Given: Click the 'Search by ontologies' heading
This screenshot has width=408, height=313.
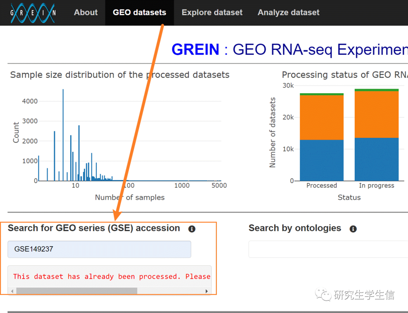Looking at the screenshot, I should (x=295, y=228).
